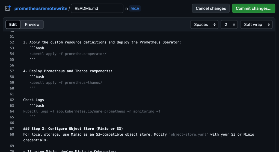Click line number 52 in the gutter

(12, 42)
